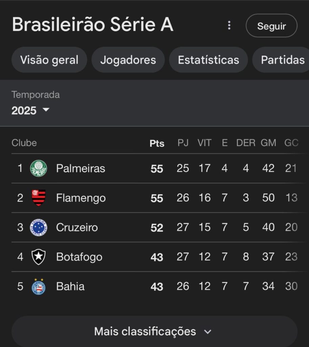Image resolution: width=309 pixels, height=347 pixels.
Task: Switch to the Visão geral tab
Action: (x=49, y=60)
